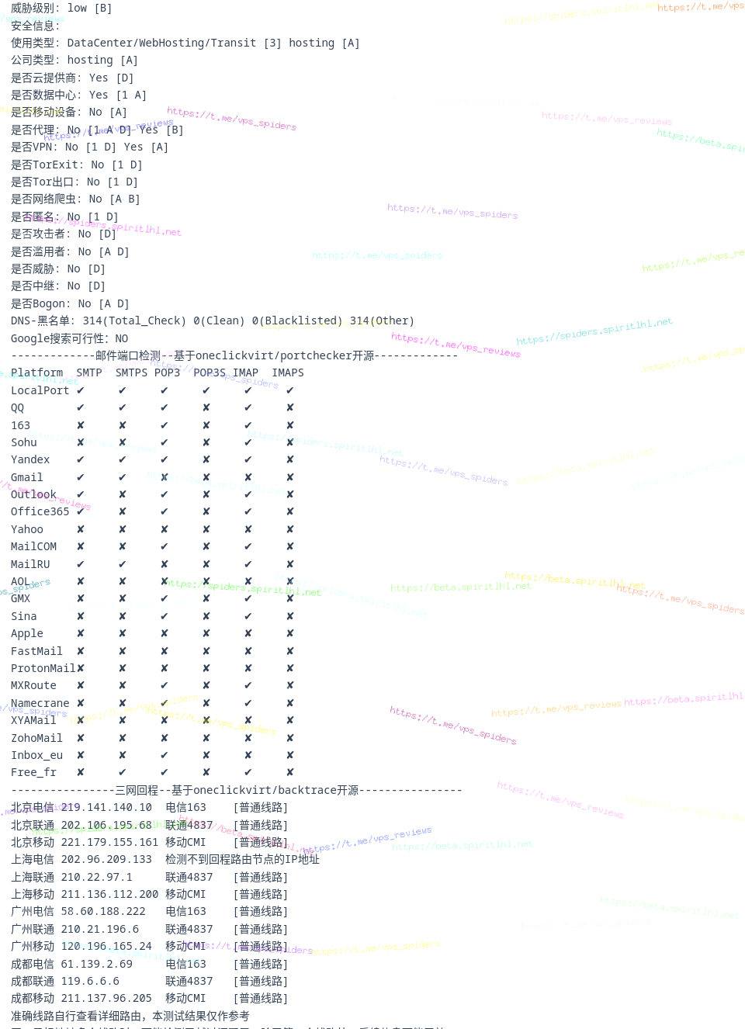Click the "Sohu" row label

[x=24, y=442]
